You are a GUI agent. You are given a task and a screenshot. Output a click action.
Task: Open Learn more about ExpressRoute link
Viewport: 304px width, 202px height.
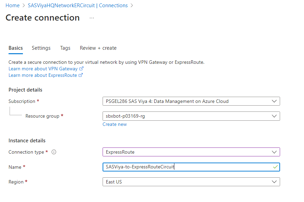[43, 75]
